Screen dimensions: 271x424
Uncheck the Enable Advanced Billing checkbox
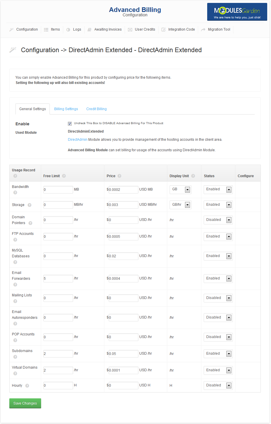click(70, 124)
